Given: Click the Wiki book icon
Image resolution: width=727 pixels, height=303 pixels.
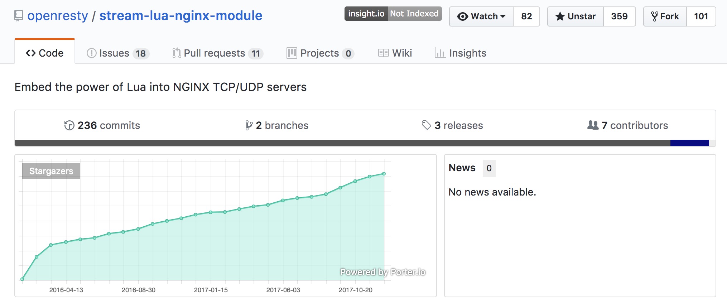Looking at the screenshot, I should (x=384, y=53).
